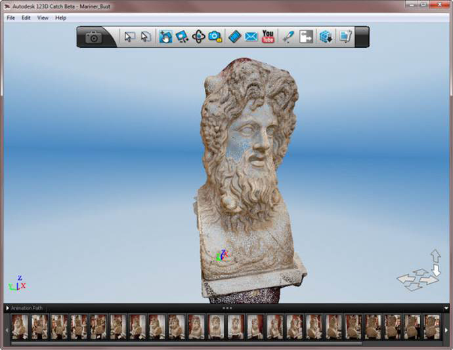The image size is (453, 350).
Task: Click the mesh cube download icon
Action: coord(326,37)
